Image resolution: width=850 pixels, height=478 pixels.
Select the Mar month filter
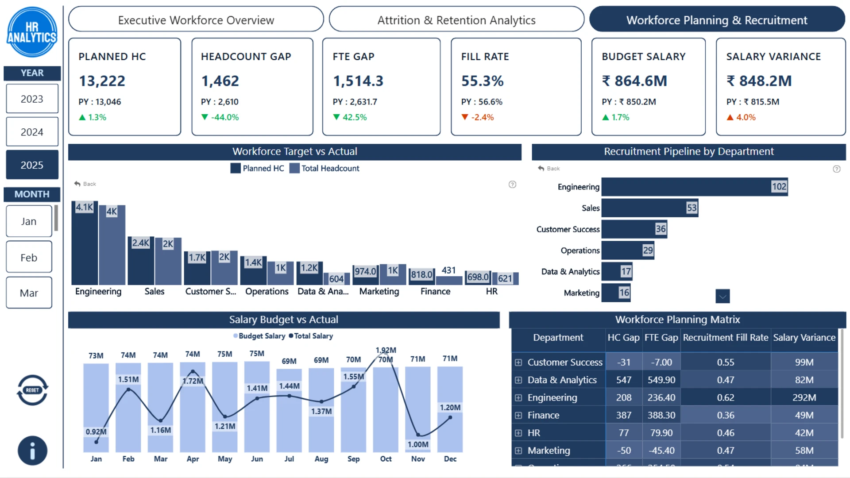click(29, 293)
